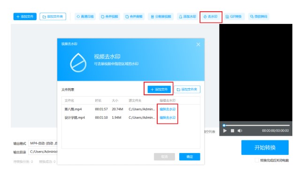This screenshot has height=176, width=298.
Task: Play the video in the preview player
Action: (225, 131)
